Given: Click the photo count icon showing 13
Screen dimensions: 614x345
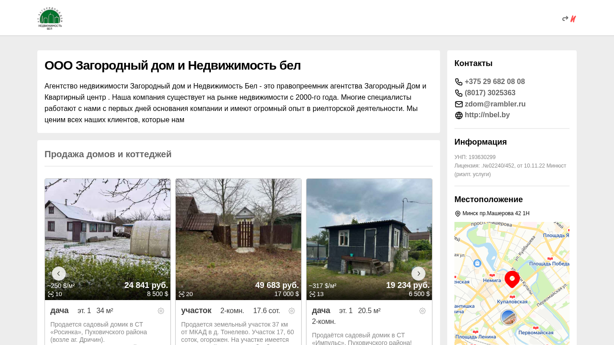Looking at the screenshot, I should click(x=312, y=294).
